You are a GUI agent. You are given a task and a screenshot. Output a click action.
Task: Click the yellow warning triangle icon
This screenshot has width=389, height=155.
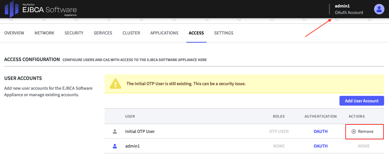click(115, 84)
